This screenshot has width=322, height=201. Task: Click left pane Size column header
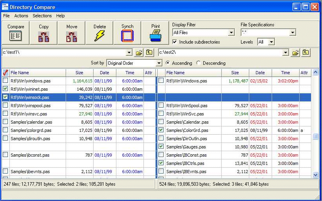(x=79, y=73)
